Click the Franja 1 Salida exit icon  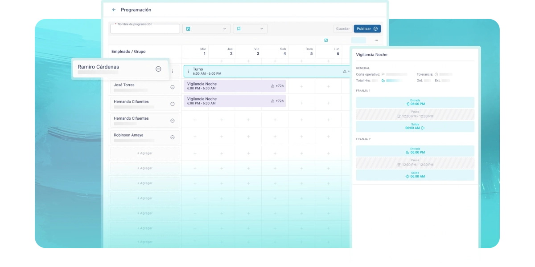pos(423,128)
